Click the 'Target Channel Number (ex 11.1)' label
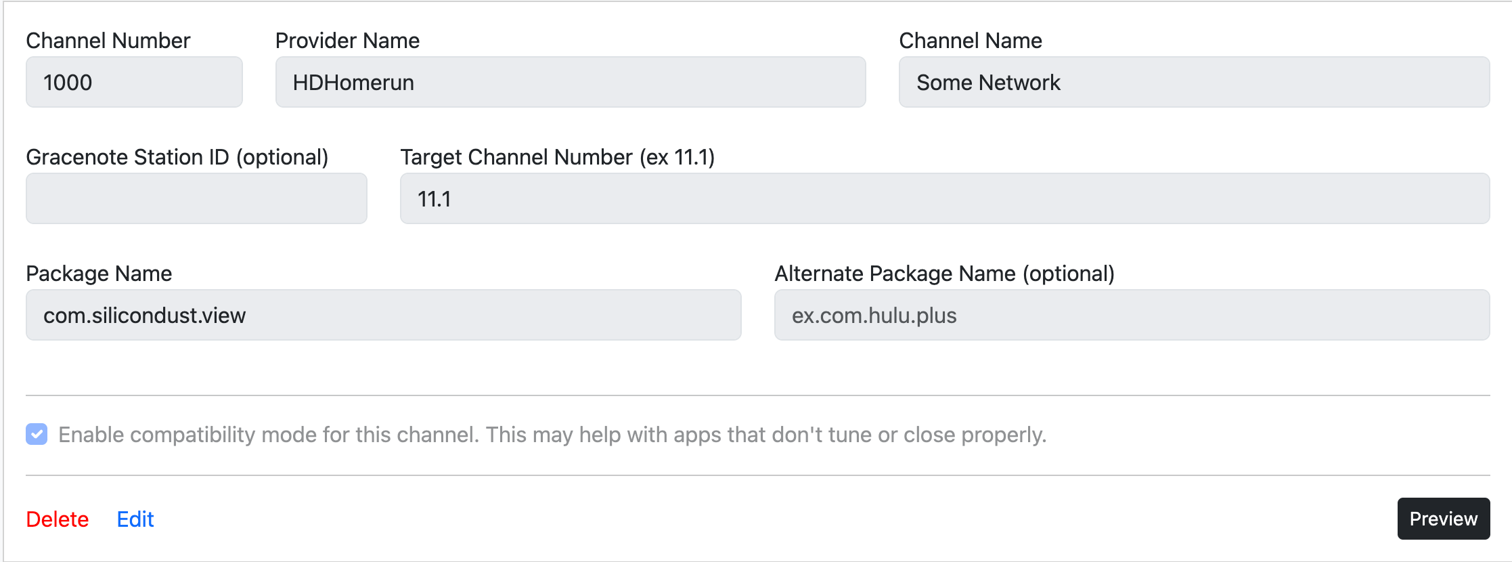Viewport: 1512px width, 562px height. (x=557, y=157)
